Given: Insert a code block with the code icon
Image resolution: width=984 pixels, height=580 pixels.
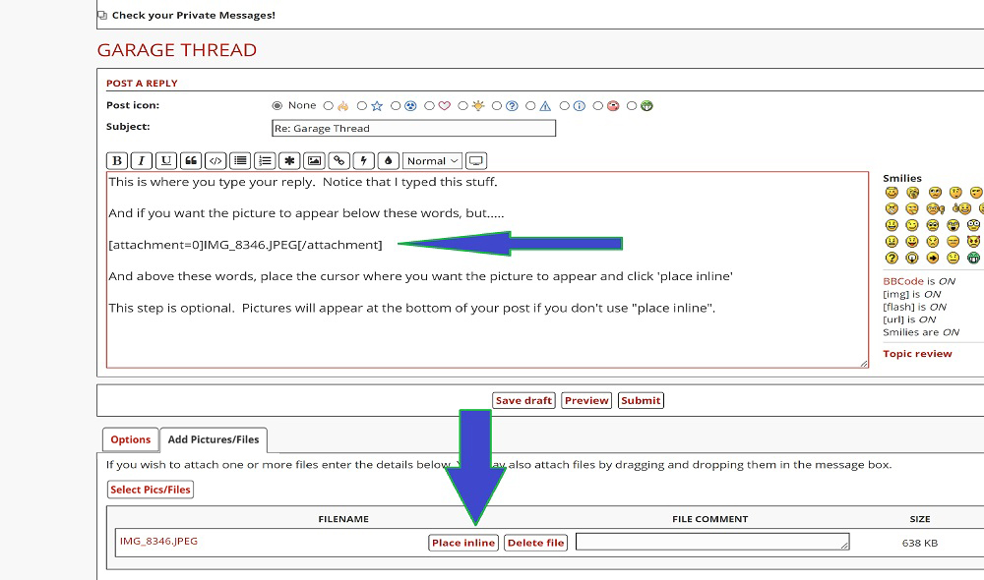Looking at the screenshot, I should click(215, 161).
